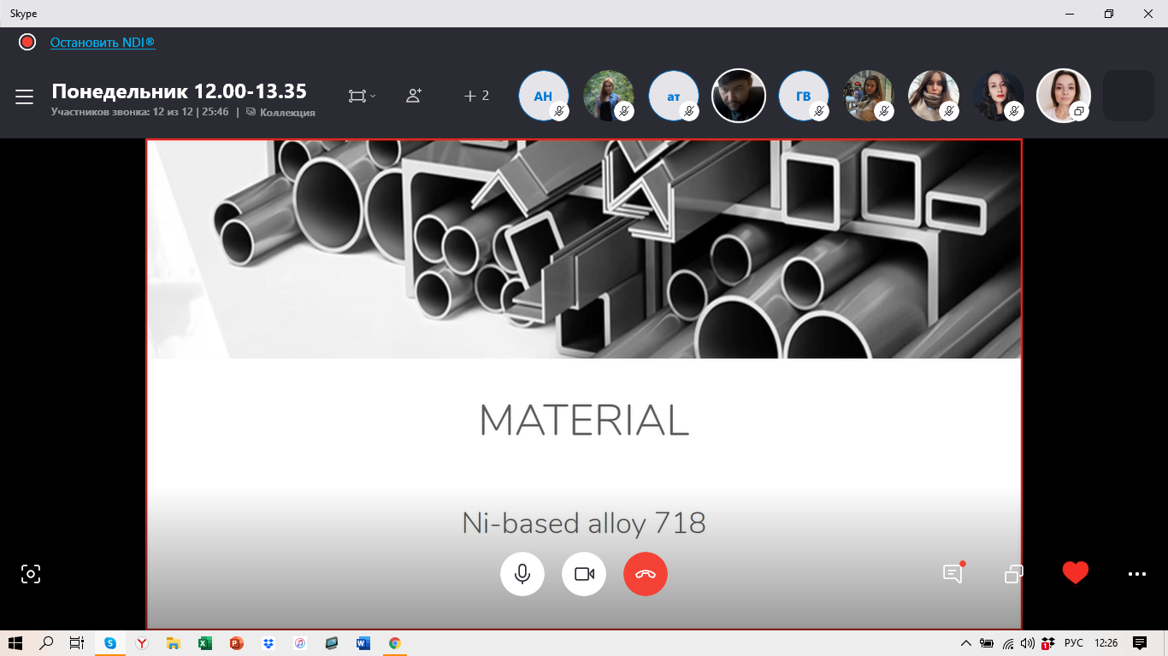The height and width of the screenshot is (656, 1168).
Task: Expand the view layout dropdown
Action: (362, 97)
